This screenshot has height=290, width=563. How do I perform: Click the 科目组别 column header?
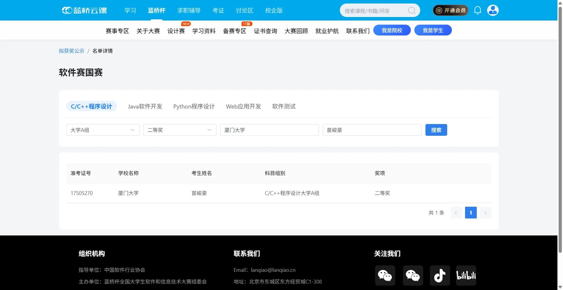tap(275, 173)
